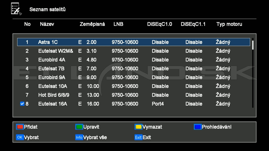269x151 pixels.
Task: Click the Typ motoru column header
Action: coord(229,24)
